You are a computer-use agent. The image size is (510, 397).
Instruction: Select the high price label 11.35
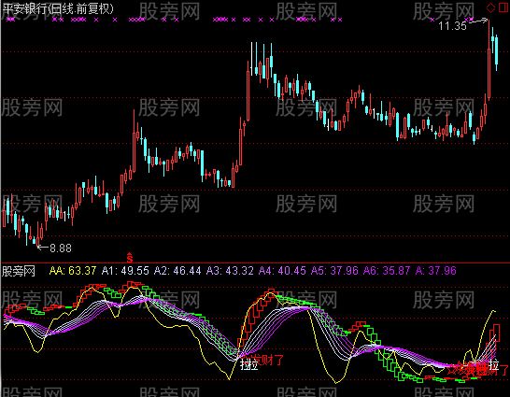(x=452, y=25)
